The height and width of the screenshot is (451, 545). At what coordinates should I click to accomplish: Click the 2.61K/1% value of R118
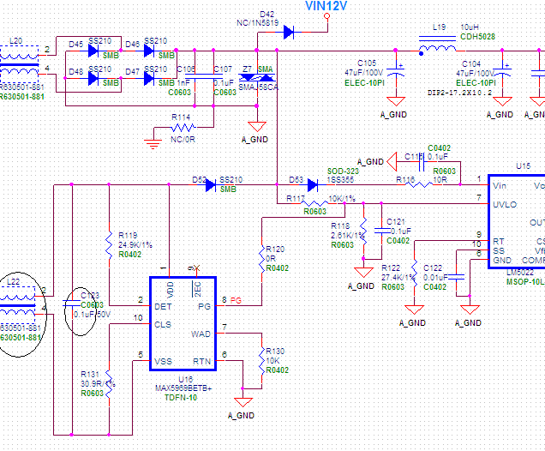[x=348, y=236]
